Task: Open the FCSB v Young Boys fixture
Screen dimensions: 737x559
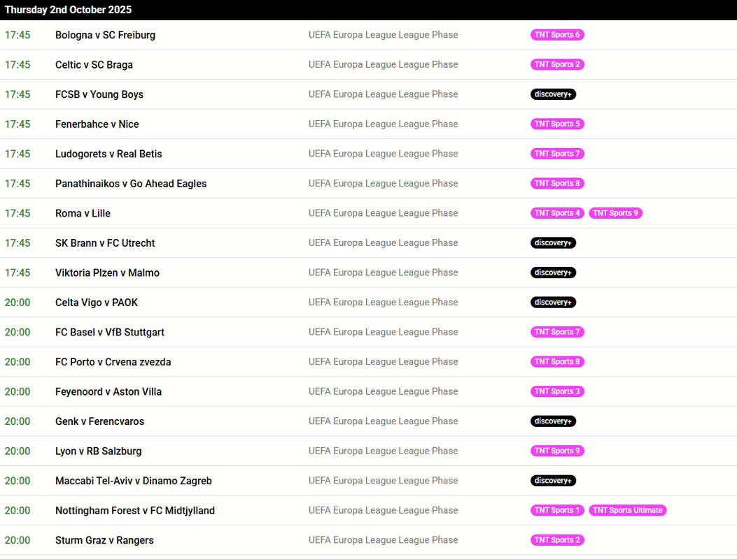Action: point(99,94)
